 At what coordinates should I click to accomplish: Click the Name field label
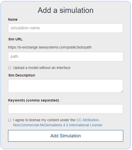(13, 19)
